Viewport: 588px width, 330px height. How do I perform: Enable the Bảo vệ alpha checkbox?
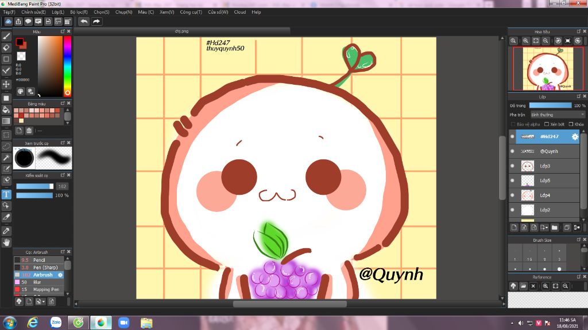513,124
